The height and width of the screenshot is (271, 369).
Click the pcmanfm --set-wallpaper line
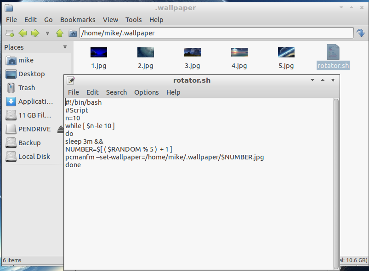tap(165, 157)
